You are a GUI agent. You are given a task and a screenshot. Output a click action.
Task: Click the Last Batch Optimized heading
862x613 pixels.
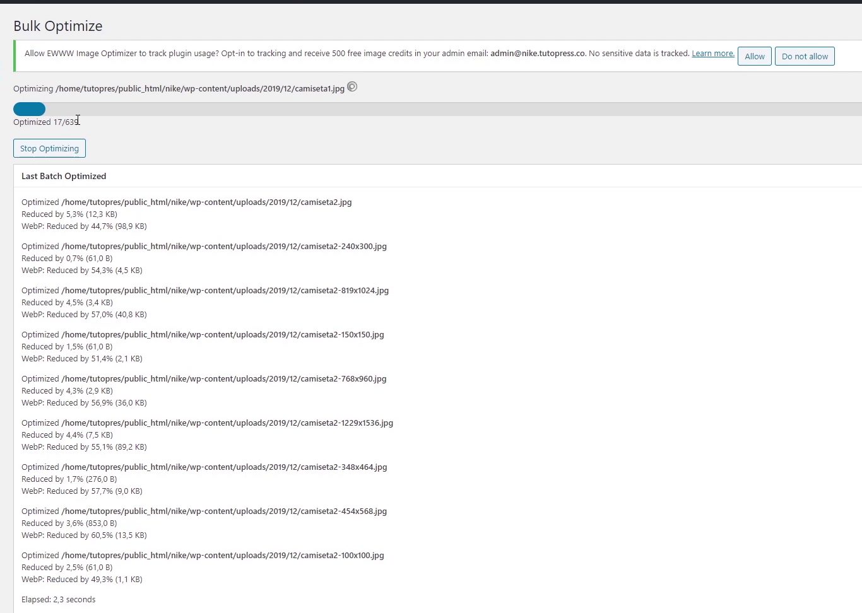pyautogui.click(x=64, y=176)
